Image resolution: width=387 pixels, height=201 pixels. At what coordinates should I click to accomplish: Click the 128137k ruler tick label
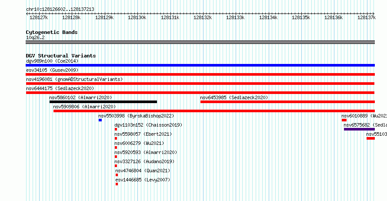click(x=367, y=18)
